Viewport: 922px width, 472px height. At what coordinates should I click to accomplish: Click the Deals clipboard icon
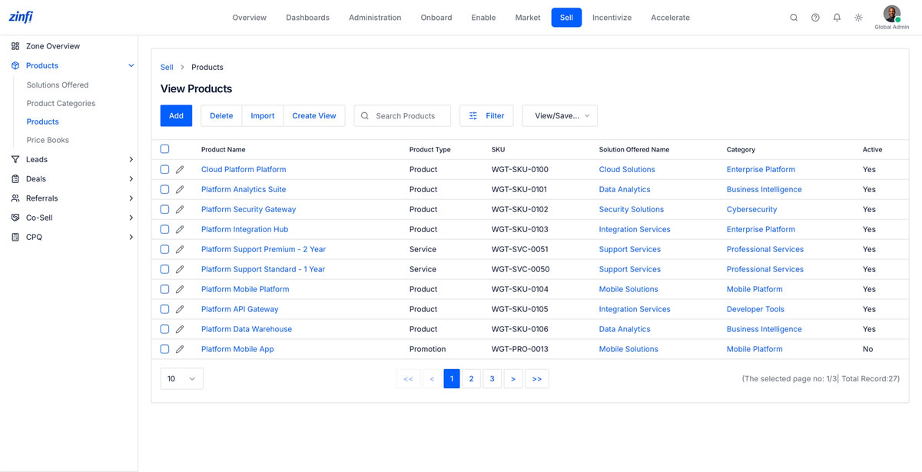(15, 178)
